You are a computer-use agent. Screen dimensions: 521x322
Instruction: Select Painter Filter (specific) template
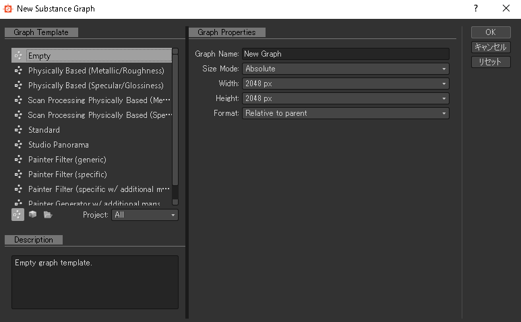pos(92,174)
